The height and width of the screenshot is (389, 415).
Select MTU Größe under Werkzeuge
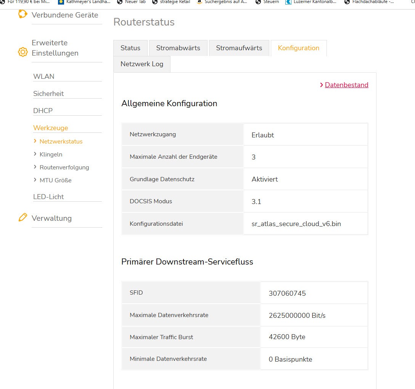pyautogui.click(x=55, y=180)
